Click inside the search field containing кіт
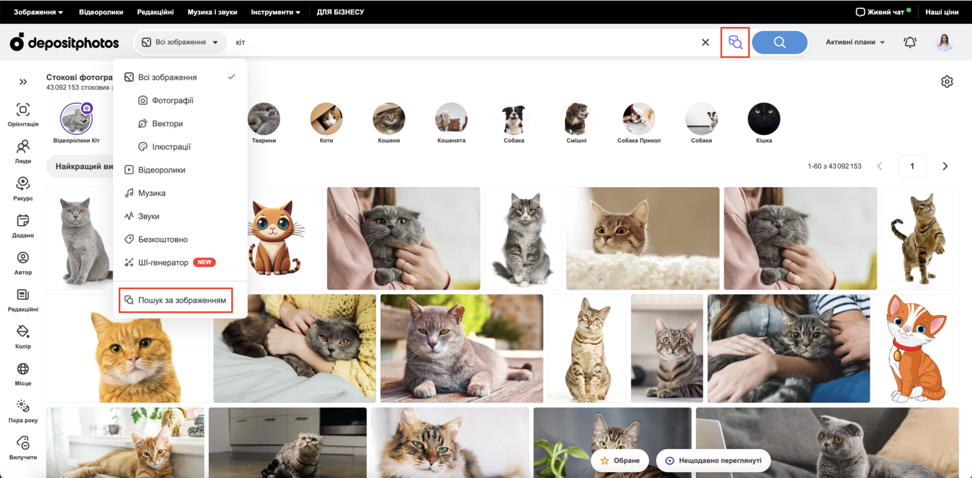972x478 pixels. [463, 42]
